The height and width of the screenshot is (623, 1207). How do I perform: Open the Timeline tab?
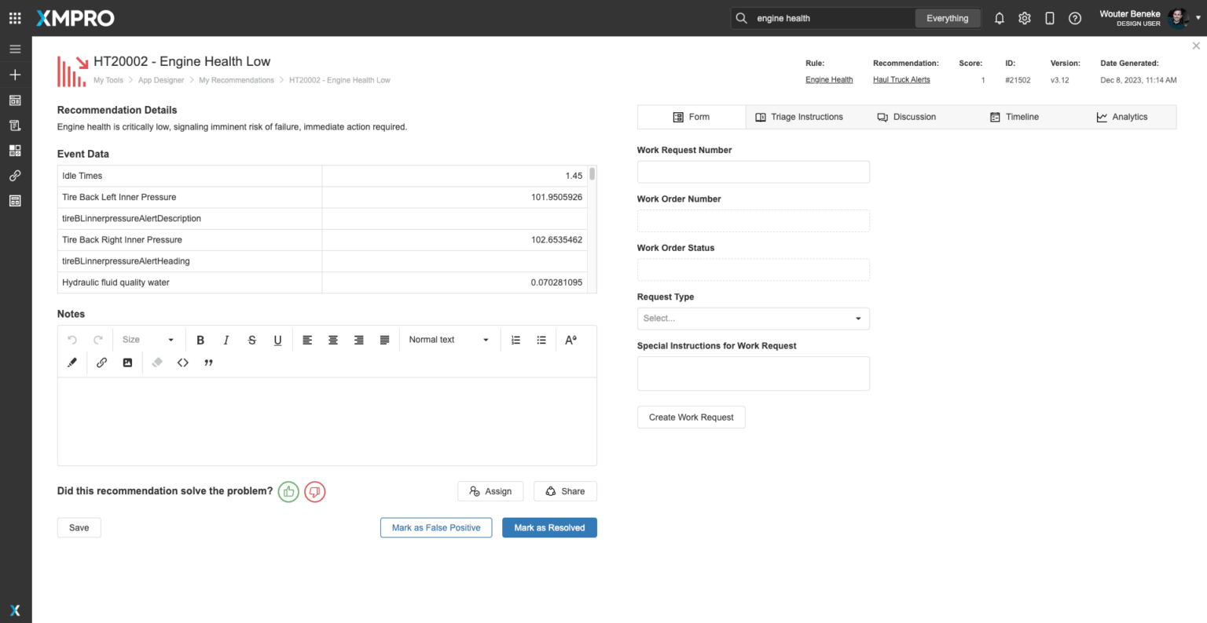click(x=1014, y=117)
